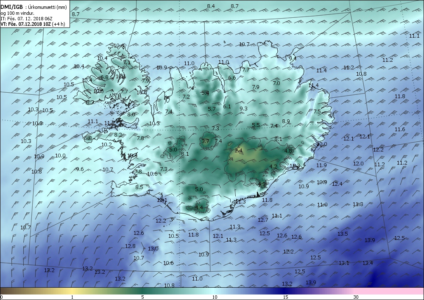Click the '7.1' value in the Westfjords
Screen dimensions: 424x300
coord(127,62)
